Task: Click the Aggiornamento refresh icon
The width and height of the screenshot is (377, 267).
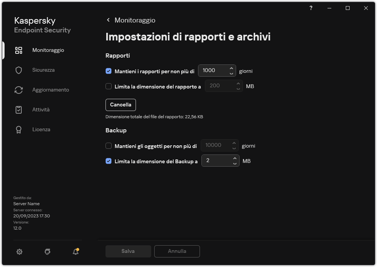Action: tap(18, 90)
